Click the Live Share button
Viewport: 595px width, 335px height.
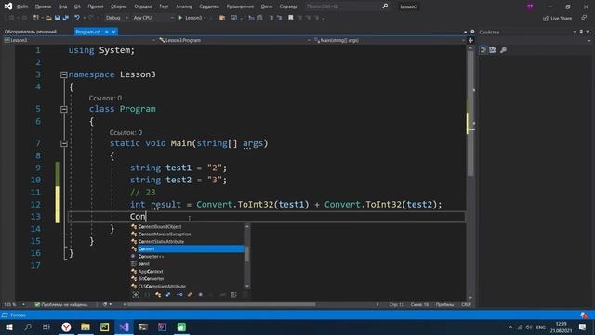[x=557, y=19]
